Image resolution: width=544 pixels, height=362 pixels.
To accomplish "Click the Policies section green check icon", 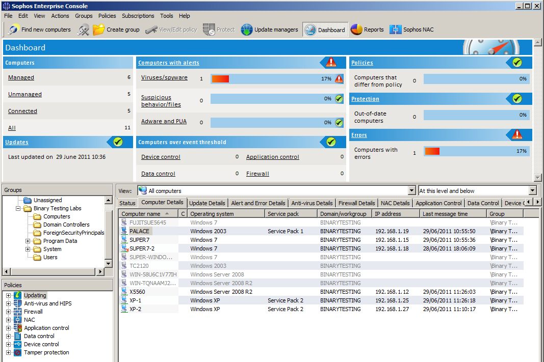I will [x=517, y=62].
